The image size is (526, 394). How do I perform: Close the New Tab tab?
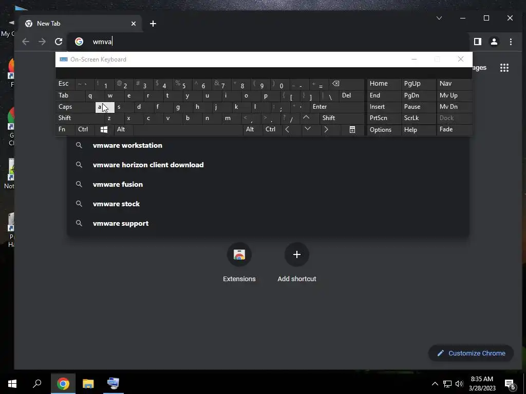tap(134, 24)
